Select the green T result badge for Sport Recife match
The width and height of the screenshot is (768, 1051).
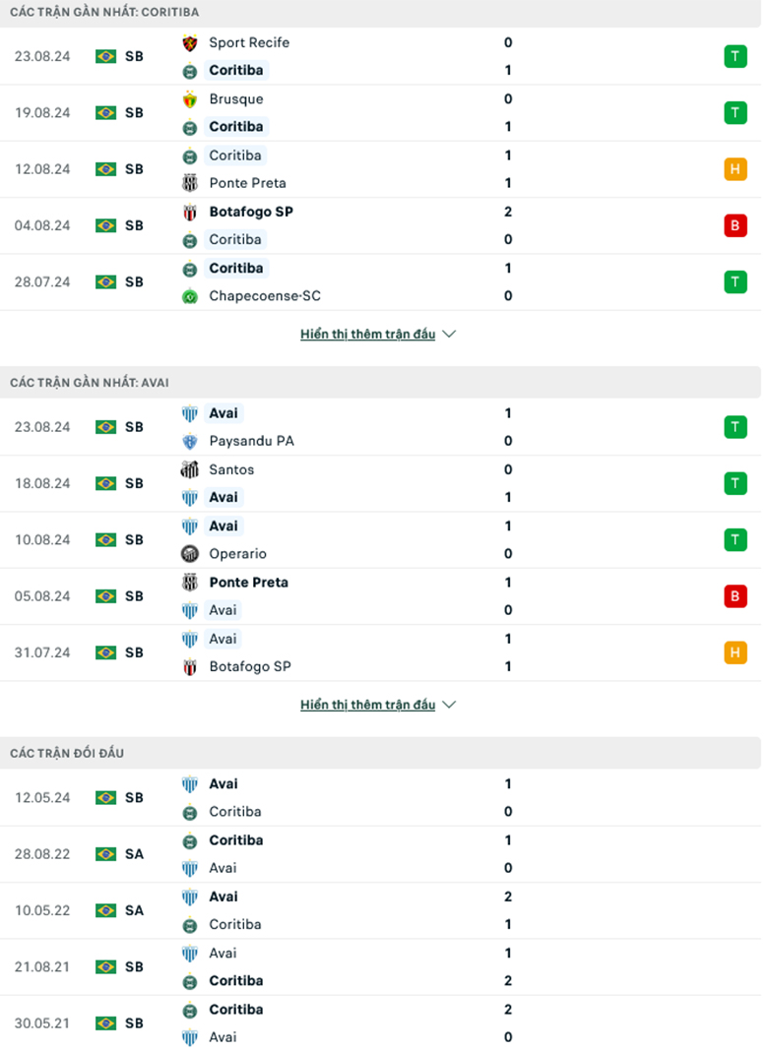pyautogui.click(x=736, y=56)
